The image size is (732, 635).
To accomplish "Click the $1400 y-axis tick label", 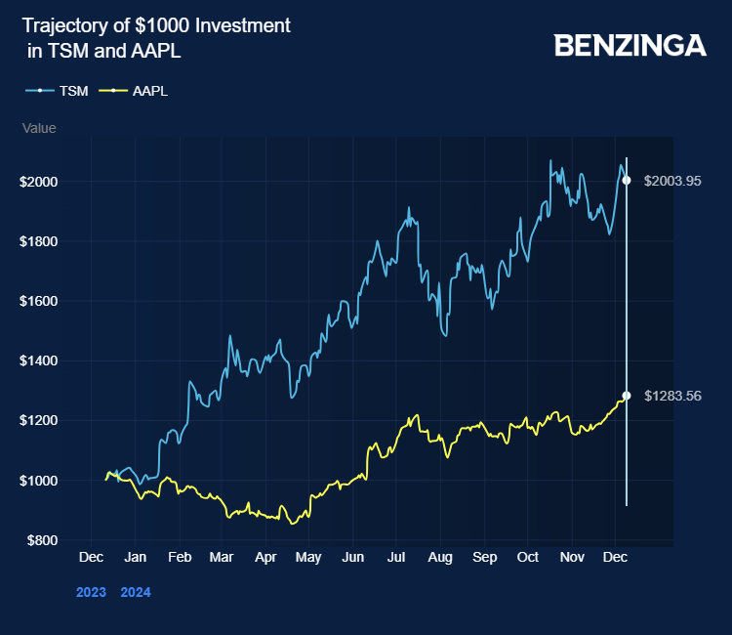I will (37, 361).
